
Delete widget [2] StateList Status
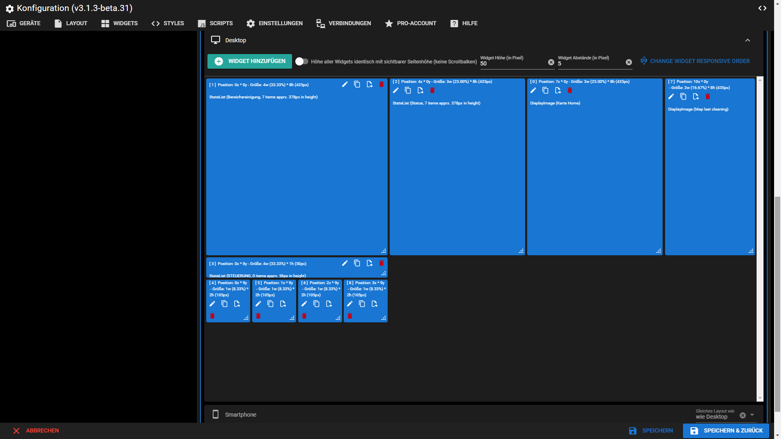click(x=432, y=91)
